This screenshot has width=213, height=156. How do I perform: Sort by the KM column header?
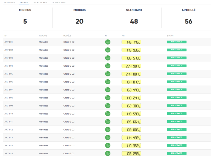123,36
